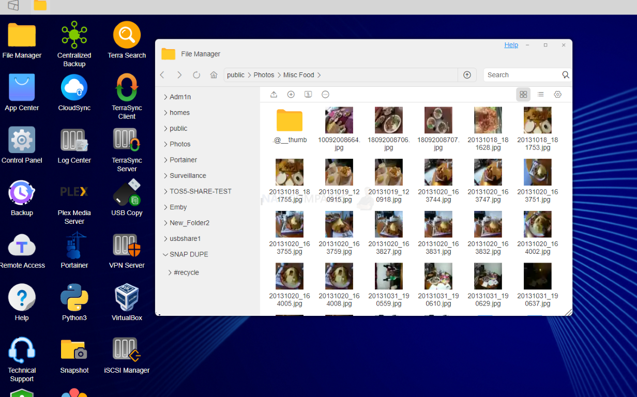
Task: Switch to thumbnail grid view
Action: coord(523,95)
